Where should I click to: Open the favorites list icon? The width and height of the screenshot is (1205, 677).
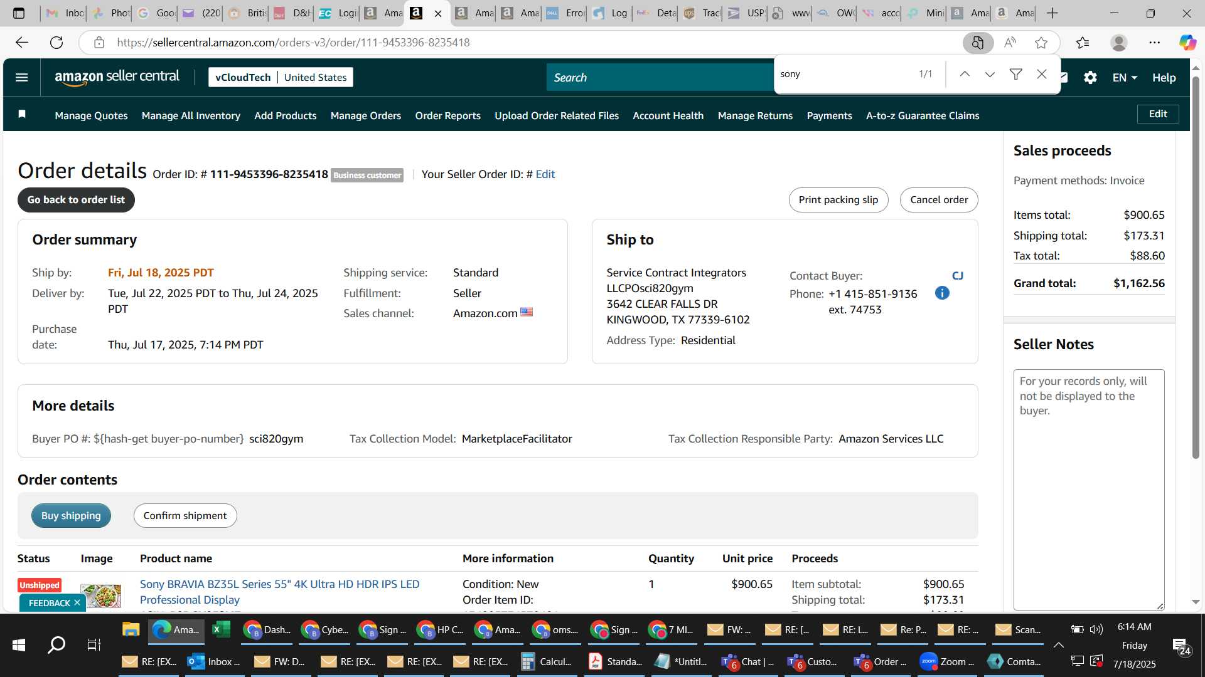(x=1083, y=43)
